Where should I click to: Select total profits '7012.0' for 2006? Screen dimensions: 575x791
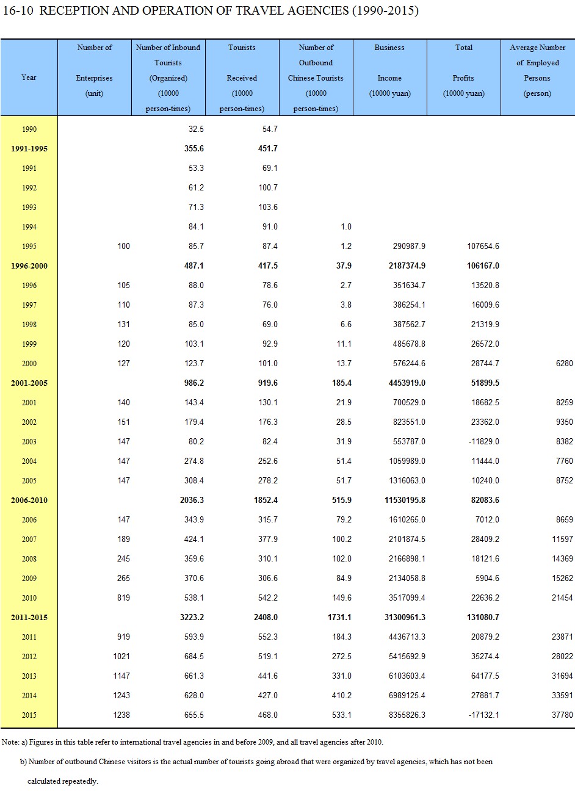pos(488,520)
